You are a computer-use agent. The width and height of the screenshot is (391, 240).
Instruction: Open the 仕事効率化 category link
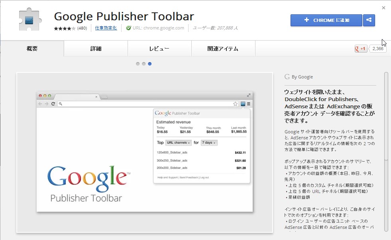point(106,28)
